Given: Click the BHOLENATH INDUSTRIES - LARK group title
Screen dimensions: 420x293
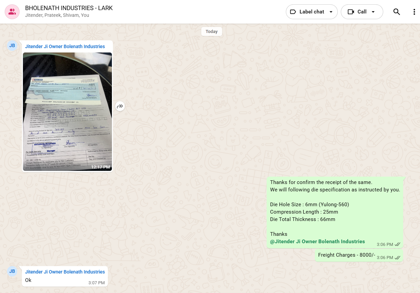Looking at the screenshot, I should click(x=69, y=8).
